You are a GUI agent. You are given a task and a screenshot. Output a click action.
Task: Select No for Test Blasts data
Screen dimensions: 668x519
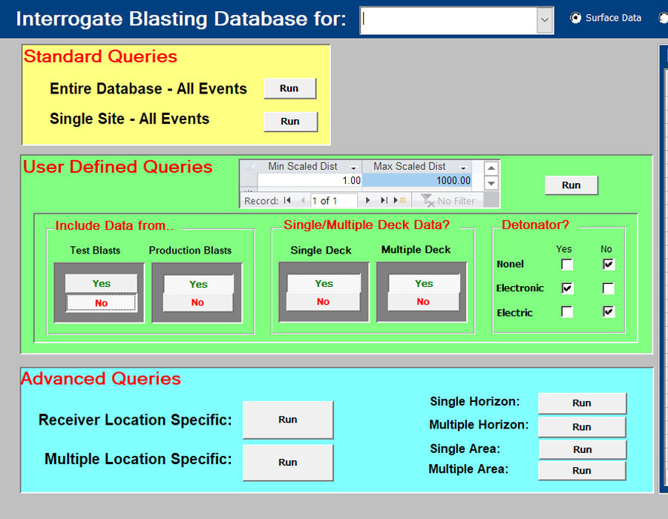tap(100, 302)
